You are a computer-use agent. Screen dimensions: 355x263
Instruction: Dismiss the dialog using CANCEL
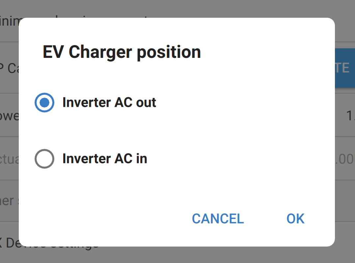(x=218, y=219)
